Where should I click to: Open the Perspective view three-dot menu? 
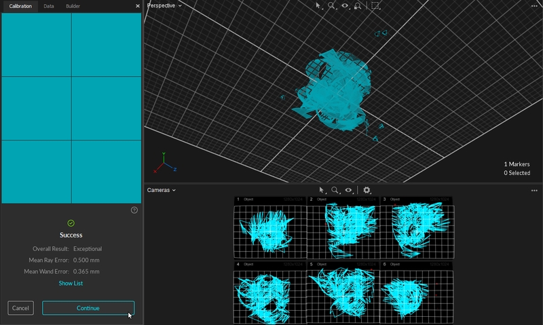(x=534, y=5)
